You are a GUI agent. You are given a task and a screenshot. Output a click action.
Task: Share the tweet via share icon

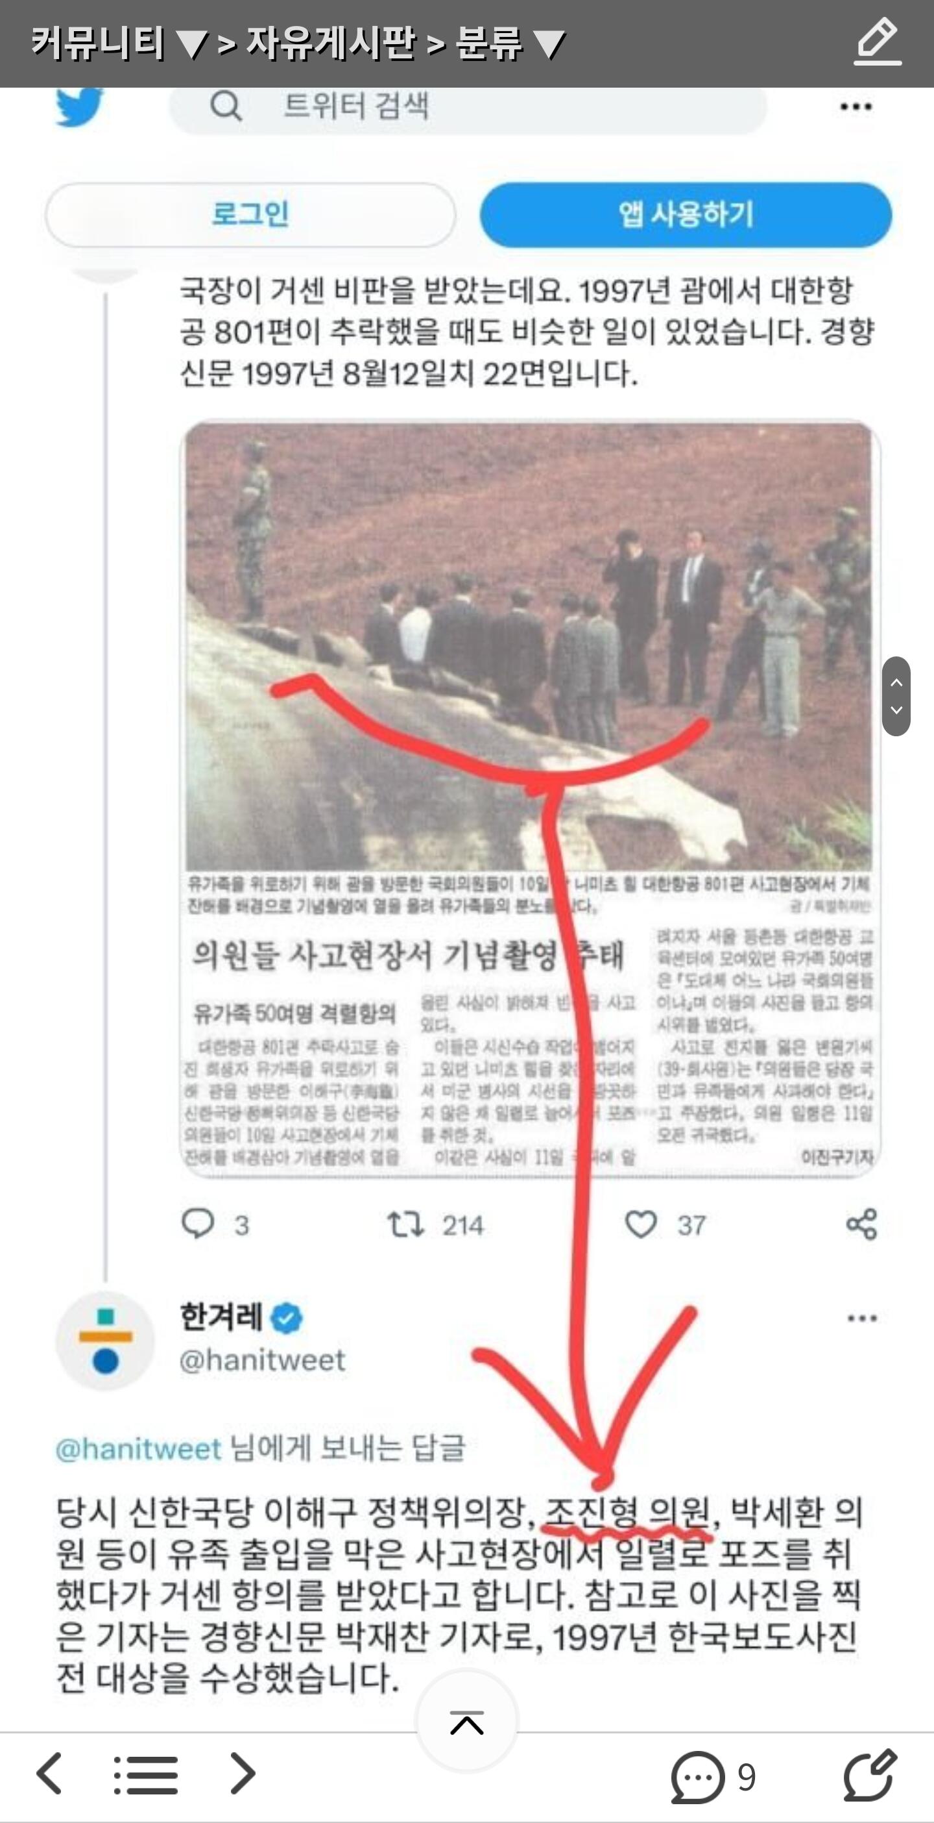pos(861,1224)
